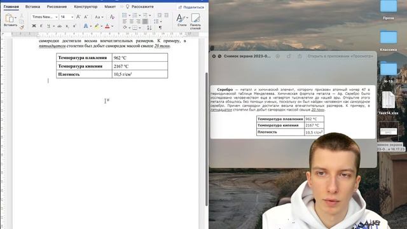This screenshot has width=407, height=229.
Task: Click the Text Effects blue A icon
Action: pyautogui.click(x=86, y=26)
